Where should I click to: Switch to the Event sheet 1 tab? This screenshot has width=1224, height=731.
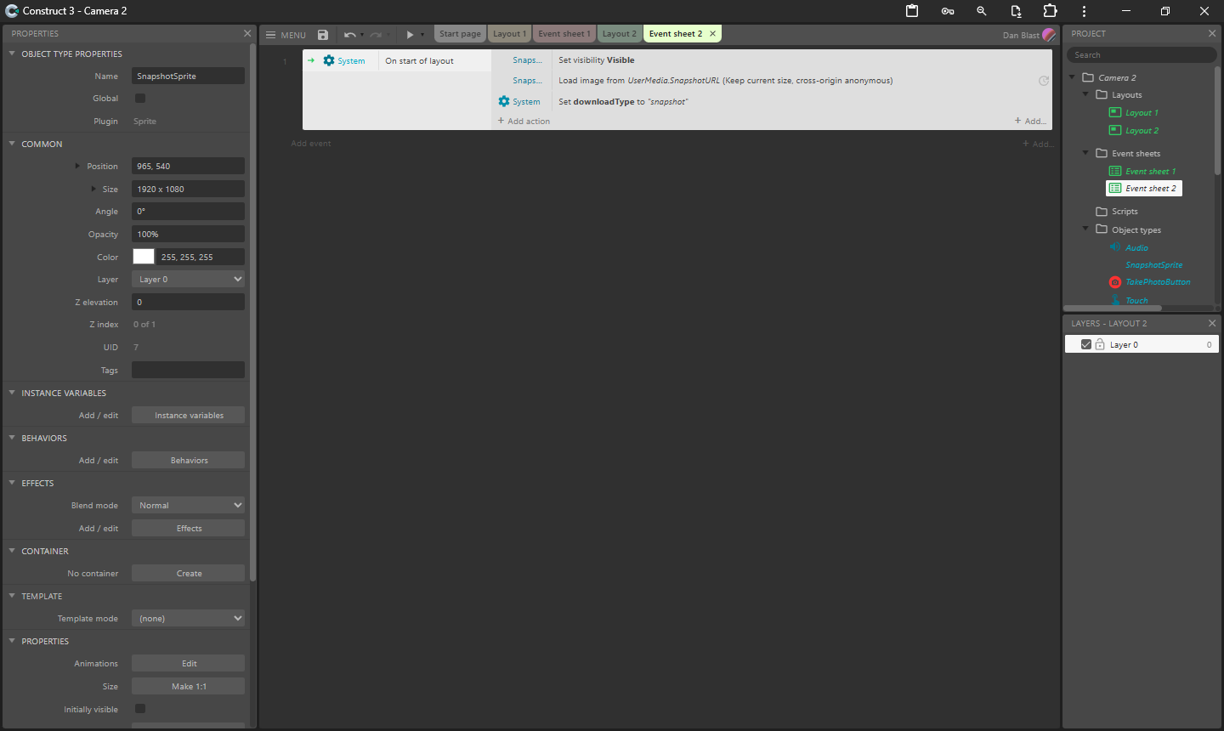[x=564, y=34]
